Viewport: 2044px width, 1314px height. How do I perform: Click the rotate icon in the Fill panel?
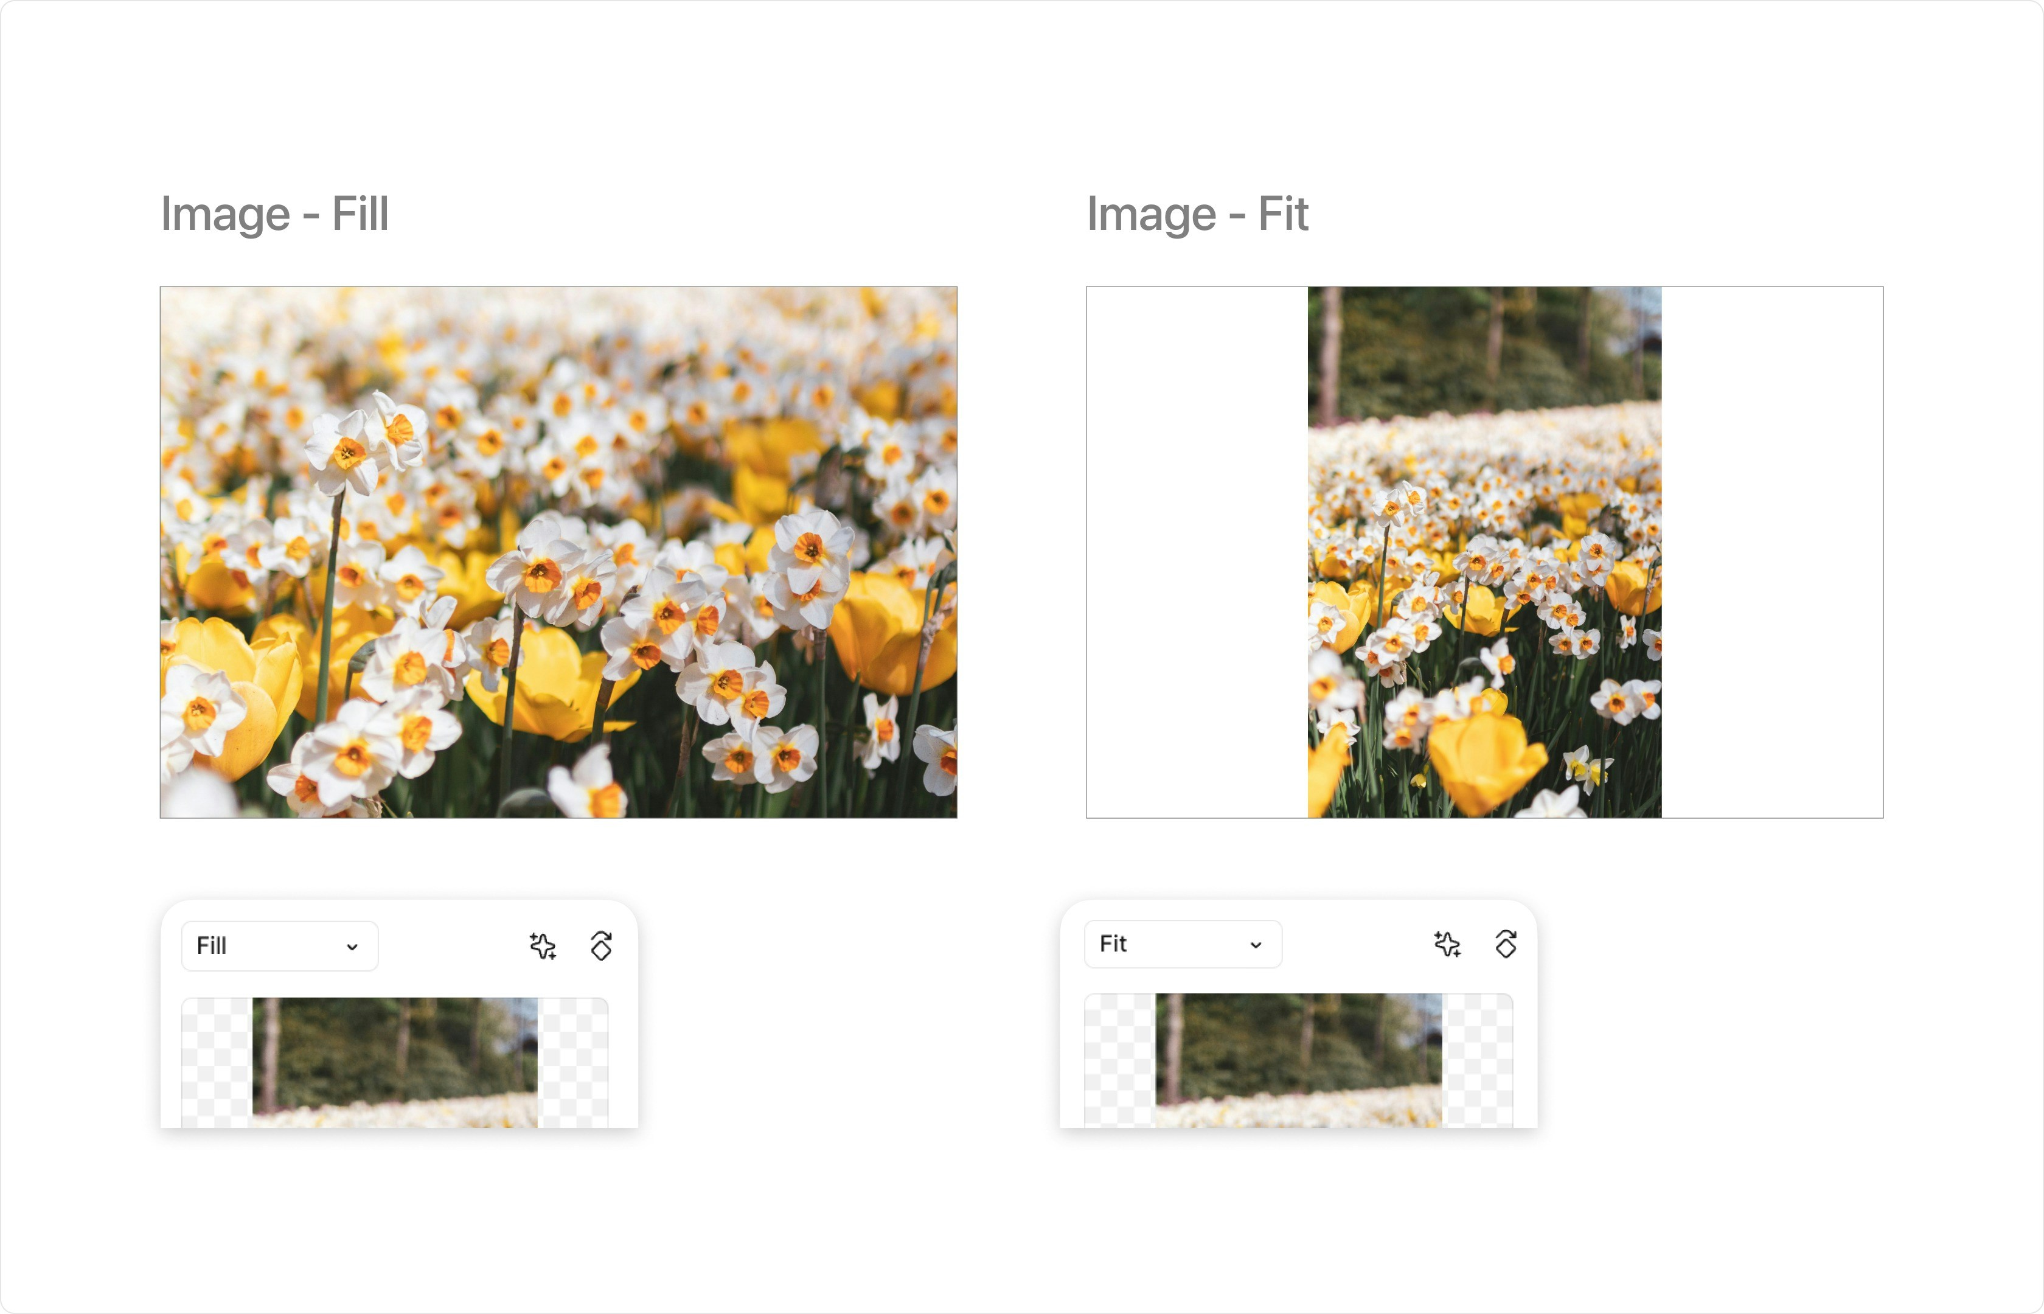(602, 946)
